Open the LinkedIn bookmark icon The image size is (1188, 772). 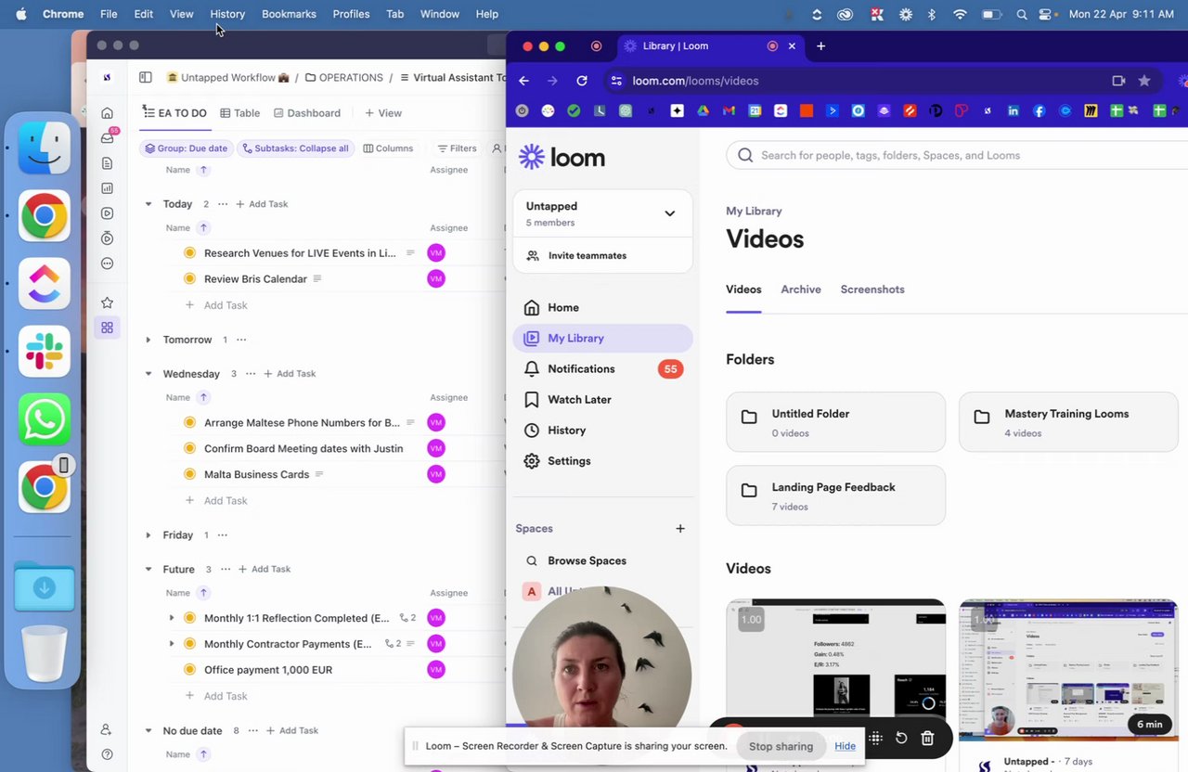1013,111
